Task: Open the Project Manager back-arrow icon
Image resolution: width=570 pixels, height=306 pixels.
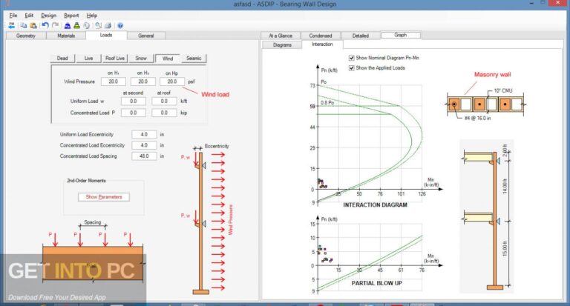Action: (x=12, y=25)
